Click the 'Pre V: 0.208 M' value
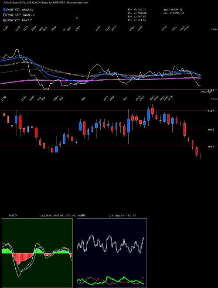Screen dimensions: 218x288 click(174, 13)
